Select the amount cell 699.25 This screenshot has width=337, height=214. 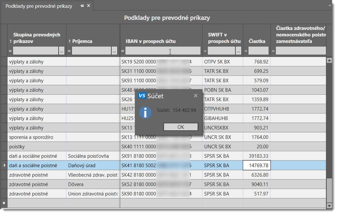click(257, 71)
